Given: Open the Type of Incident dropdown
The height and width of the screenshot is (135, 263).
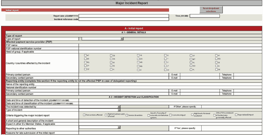Looking at the screenshot, I should tap(100, 110).
